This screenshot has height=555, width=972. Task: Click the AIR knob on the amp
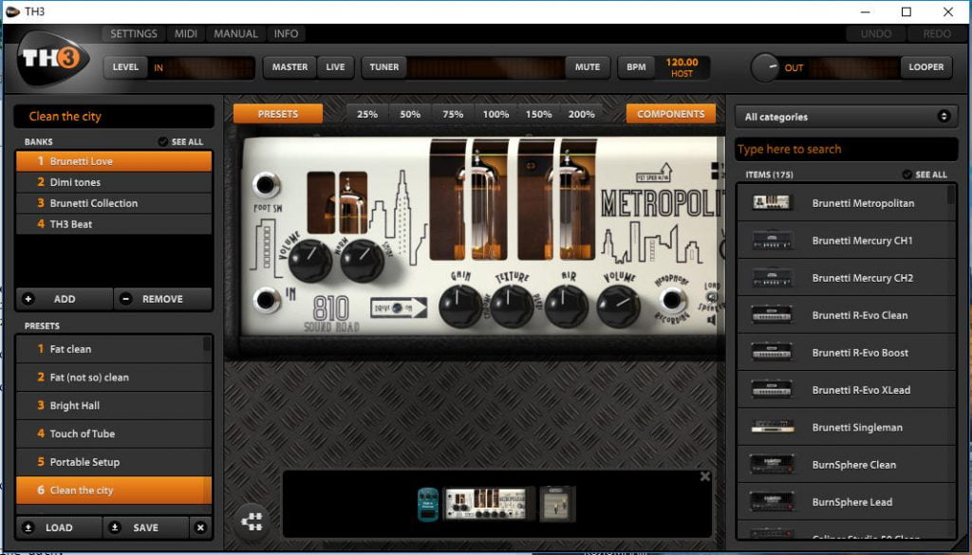(x=566, y=306)
